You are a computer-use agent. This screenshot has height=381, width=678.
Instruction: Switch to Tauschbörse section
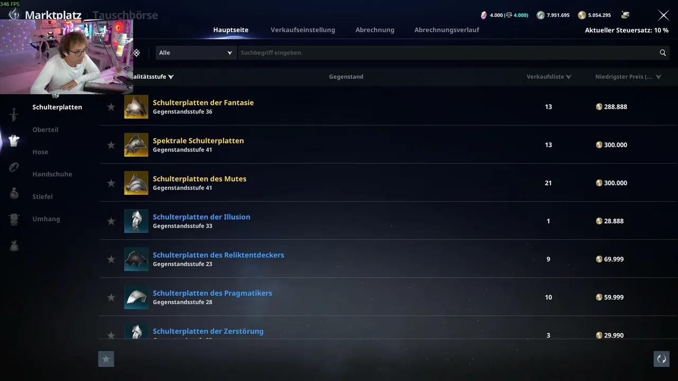(x=126, y=15)
